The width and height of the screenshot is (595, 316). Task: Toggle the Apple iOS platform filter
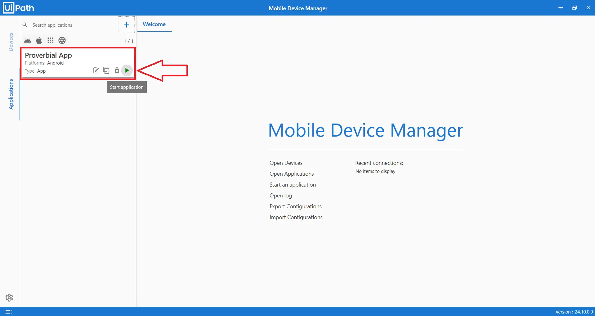[x=39, y=41]
